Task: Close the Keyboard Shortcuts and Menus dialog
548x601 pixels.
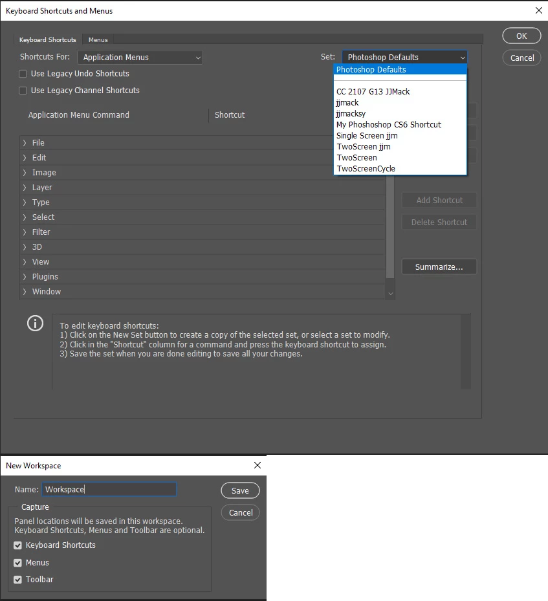Action: click(x=538, y=11)
